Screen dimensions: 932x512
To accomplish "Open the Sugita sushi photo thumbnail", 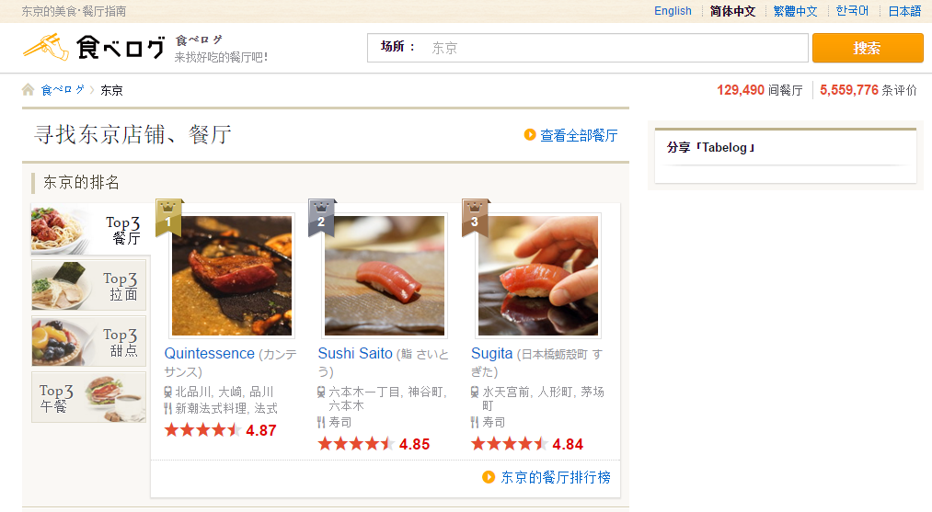I will pyautogui.click(x=538, y=276).
